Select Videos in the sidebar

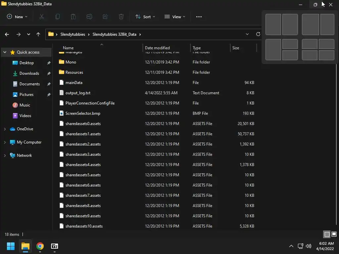pyautogui.click(x=25, y=116)
